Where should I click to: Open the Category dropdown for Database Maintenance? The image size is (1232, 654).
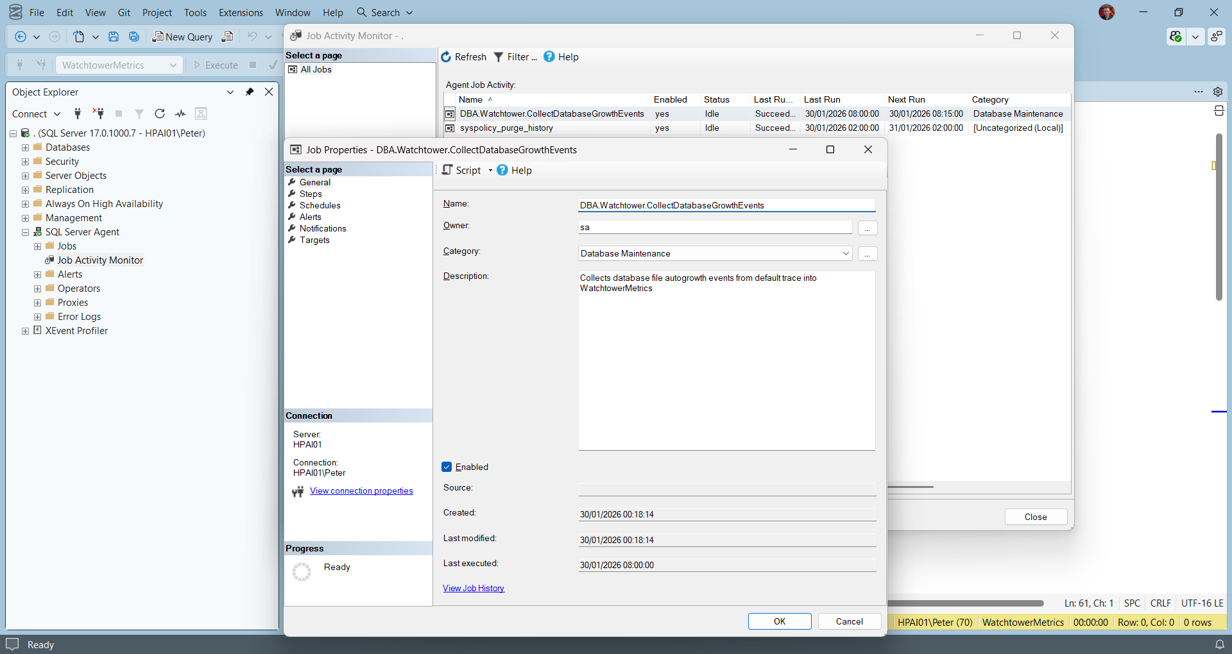point(845,253)
